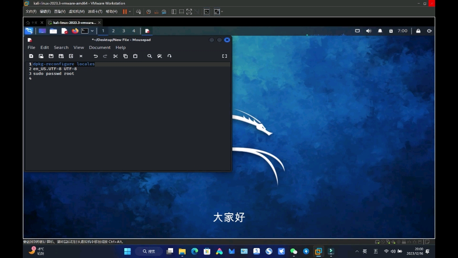Lock the Kali screen with padlock icon
This screenshot has height=258, width=458.
click(418, 31)
